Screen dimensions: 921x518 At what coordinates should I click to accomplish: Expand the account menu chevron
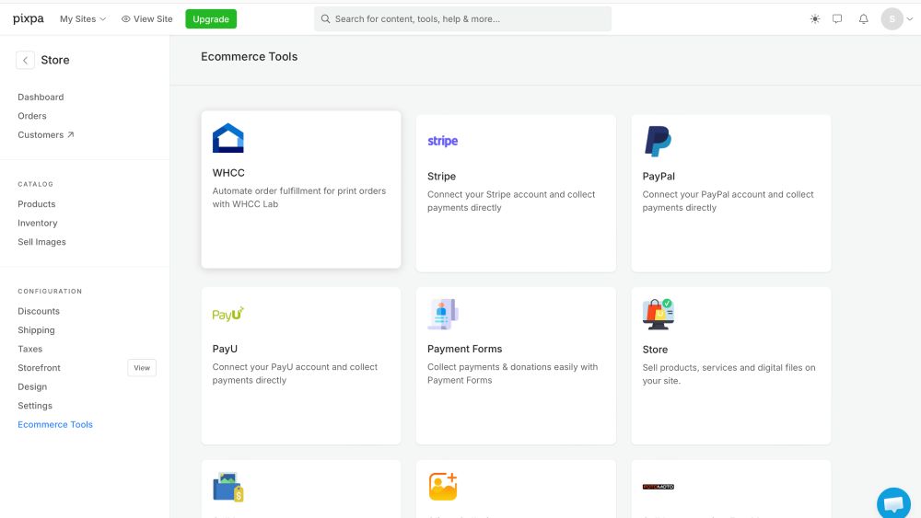click(910, 18)
